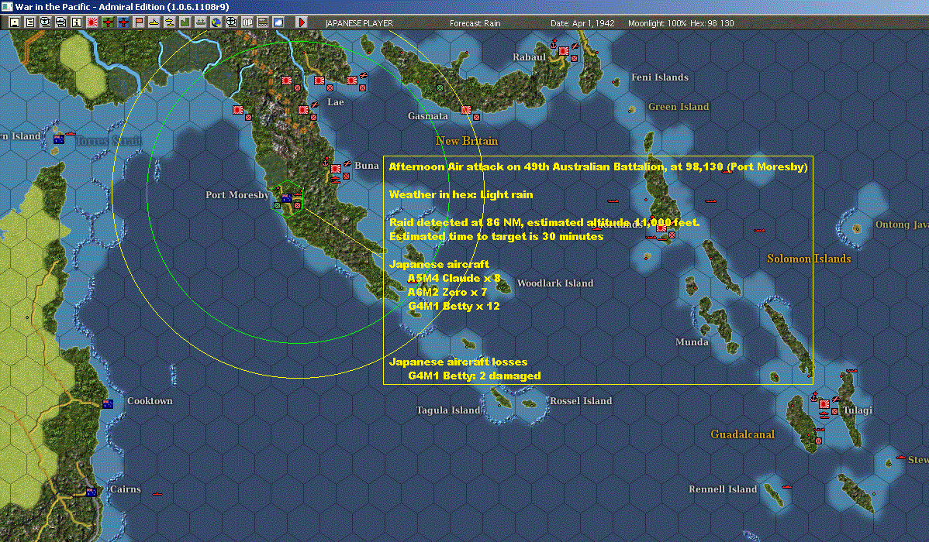This screenshot has height=542, width=929.
Task: Click the floppy disk save-game toolbar icon
Action: pos(15,22)
